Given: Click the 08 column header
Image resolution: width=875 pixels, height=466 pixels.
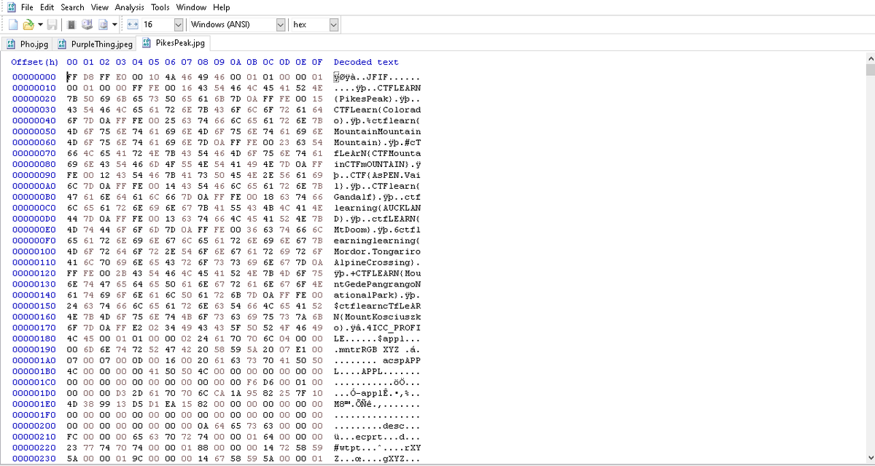Looking at the screenshot, I should pyautogui.click(x=203, y=63).
